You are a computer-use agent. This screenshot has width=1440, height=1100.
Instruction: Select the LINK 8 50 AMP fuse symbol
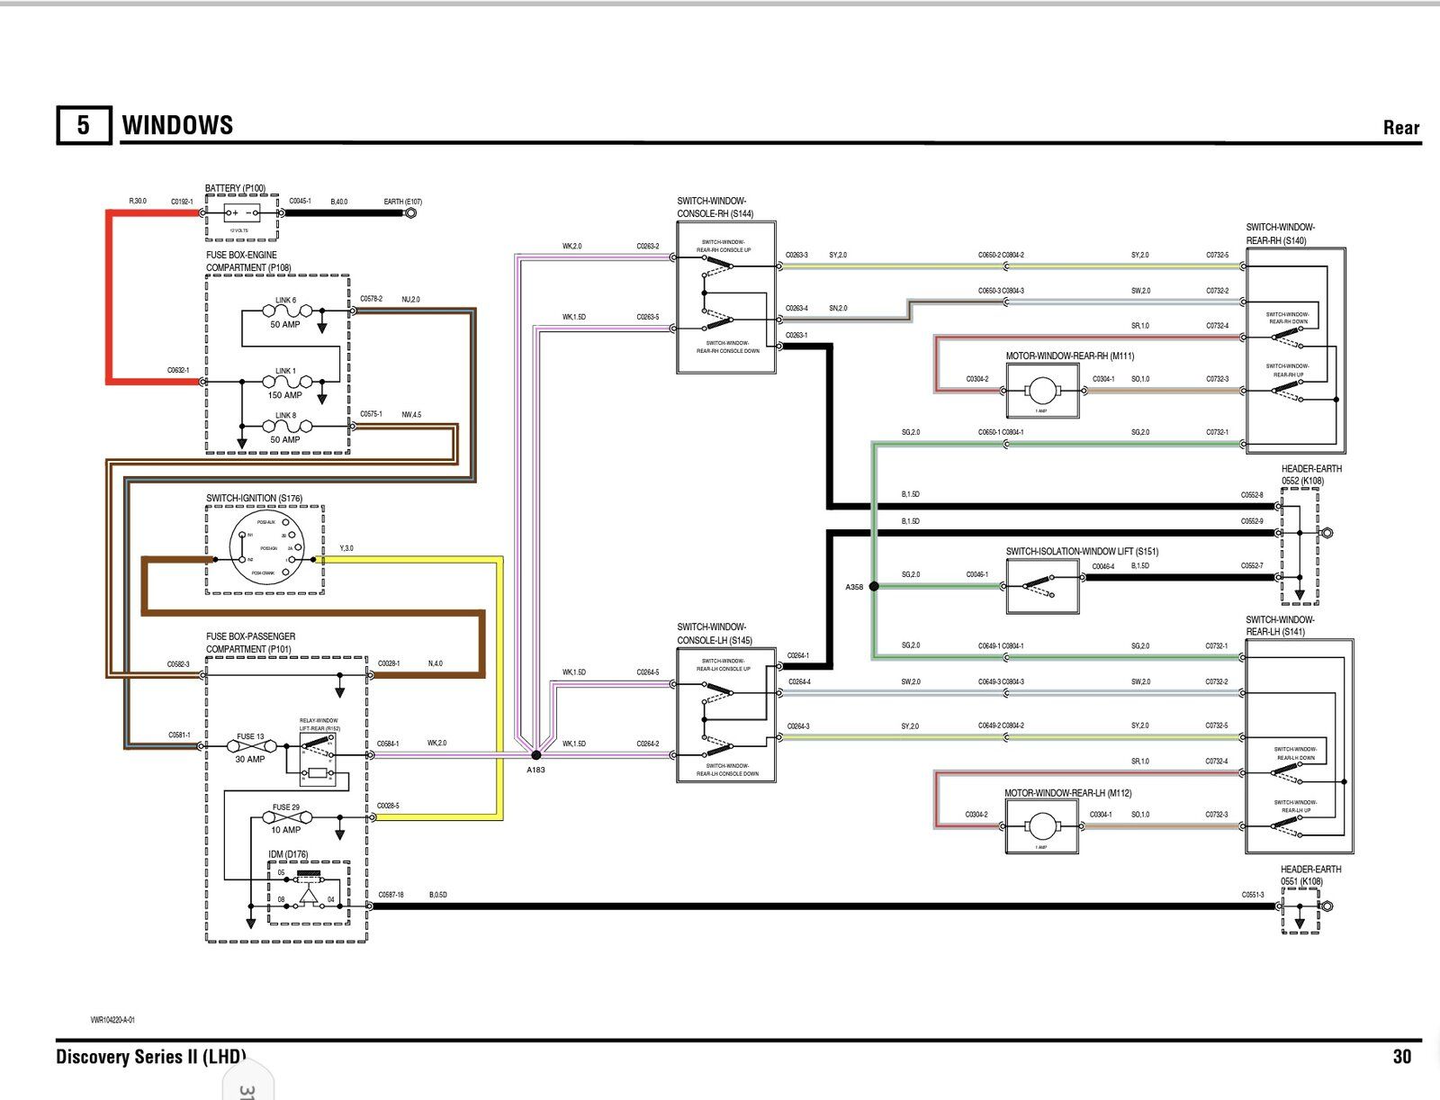pos(286,426)
